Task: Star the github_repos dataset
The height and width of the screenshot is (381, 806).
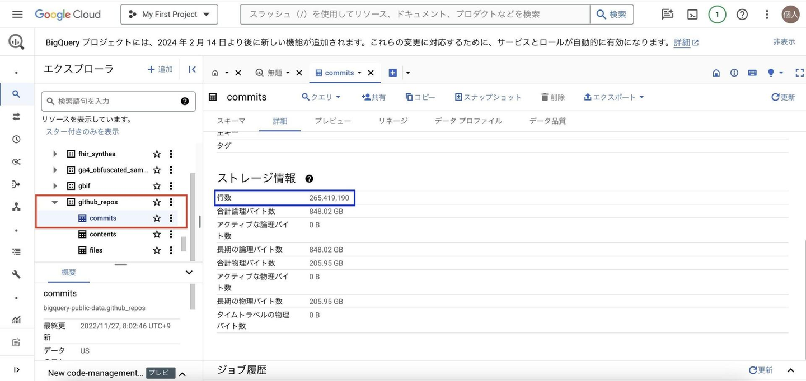Action: coord(157,202)
